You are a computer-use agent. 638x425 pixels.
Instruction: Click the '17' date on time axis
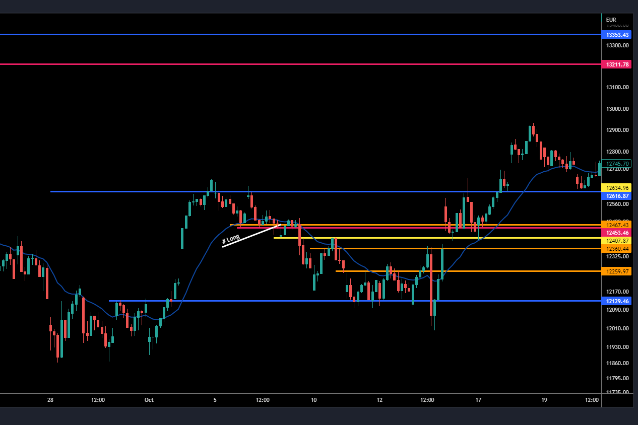pyautogui.click(x=478, y=400)
